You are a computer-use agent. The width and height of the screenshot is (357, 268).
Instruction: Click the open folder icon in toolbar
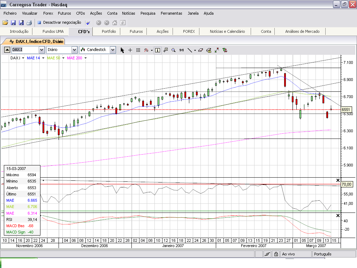pyautogui.click(x=5, y=23)
